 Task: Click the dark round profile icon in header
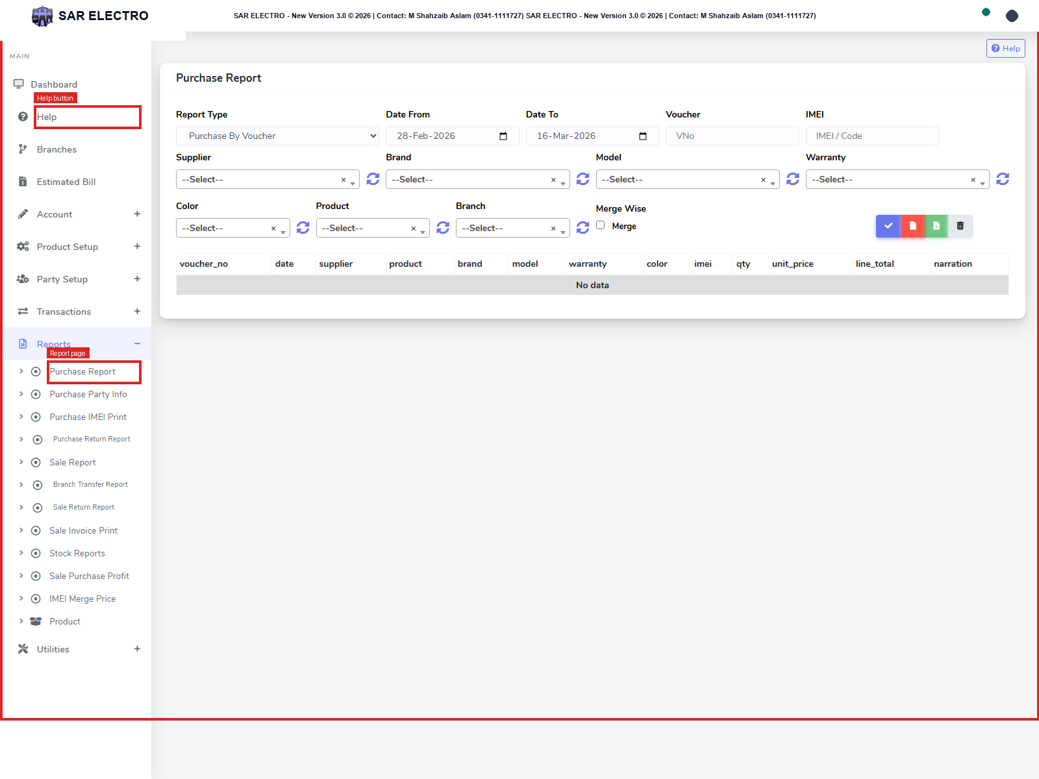1012,16
